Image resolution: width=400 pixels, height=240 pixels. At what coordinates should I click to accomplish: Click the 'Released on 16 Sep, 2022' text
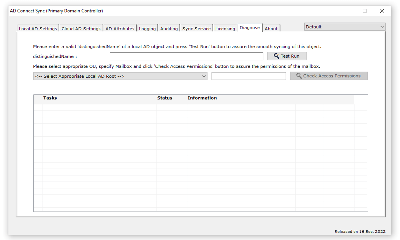point(360,231)
